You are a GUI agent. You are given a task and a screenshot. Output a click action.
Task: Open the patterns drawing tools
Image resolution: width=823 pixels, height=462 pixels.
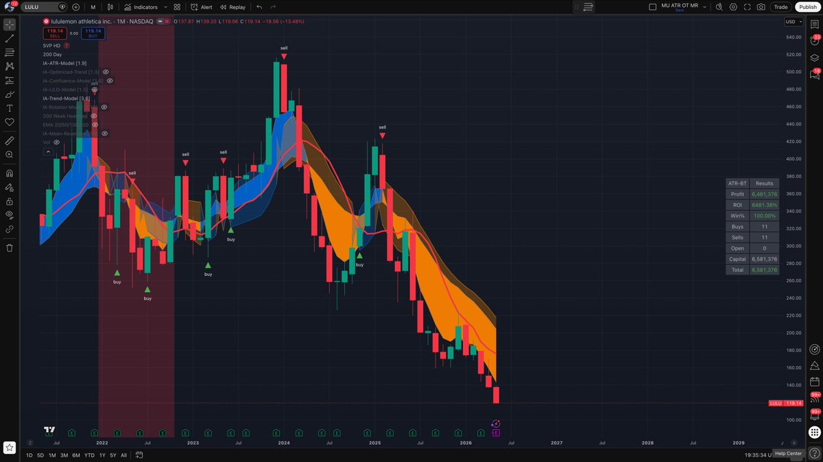click(x=10, y=66)
